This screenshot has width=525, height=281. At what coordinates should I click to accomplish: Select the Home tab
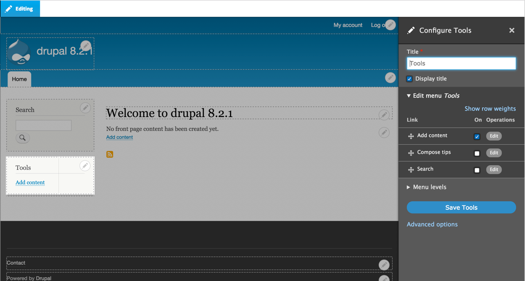pos(19,79)
